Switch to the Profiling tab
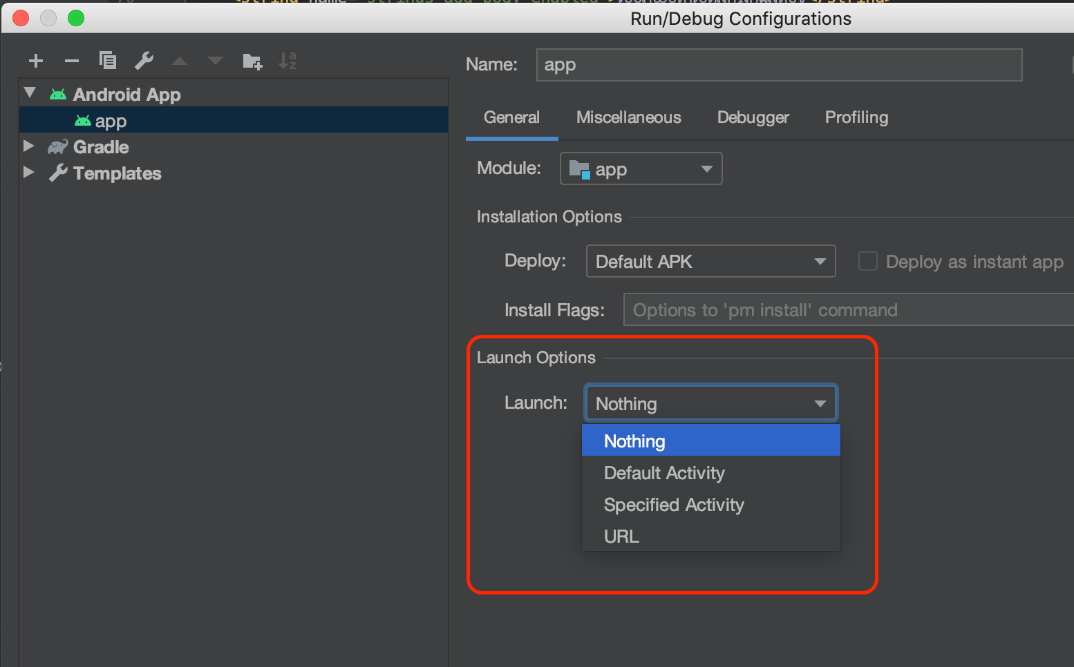This screenshot has height=667, width=1074. 856,117
